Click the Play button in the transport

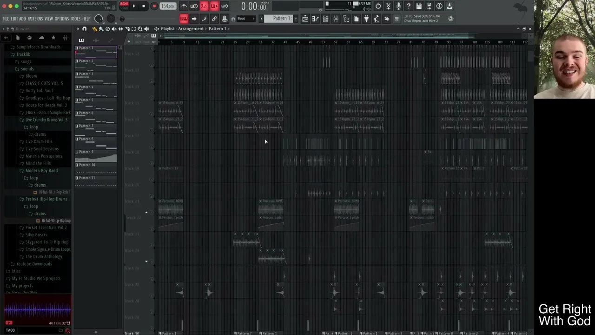pos(134,6)
